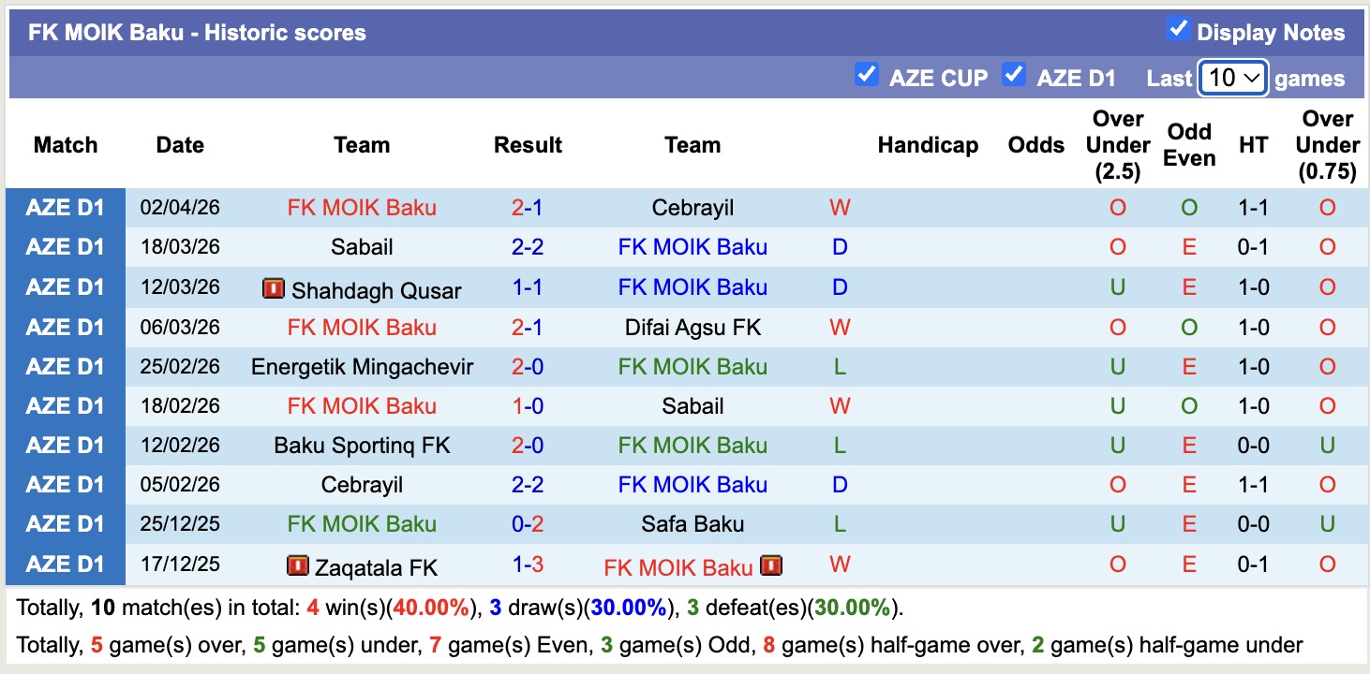Viewport: 1370px width, 674px height.
Task: View the Sabail team page
Action: tap(362, 247)
